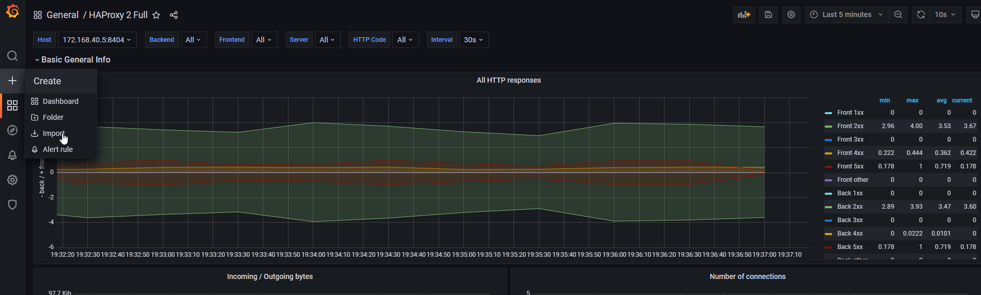Select Alert rule in Create menu
Image resolution: width=981 pixels, height=295 pixels.
point(61,149)
